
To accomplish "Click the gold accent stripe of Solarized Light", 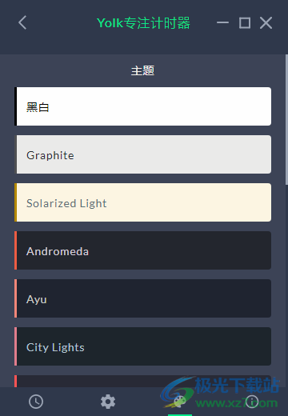I will tap(15, 202).
